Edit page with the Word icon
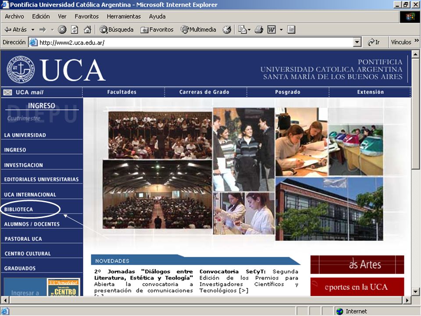 (271, 29)
